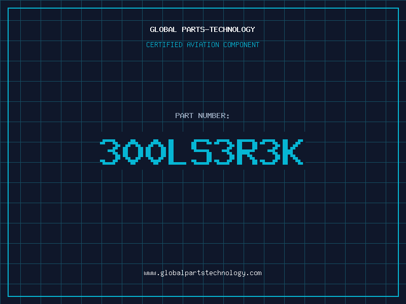Click the word COMPONENT in the subtitle
The width and height of the screenshot is (406, 304).
click(241, 45)
